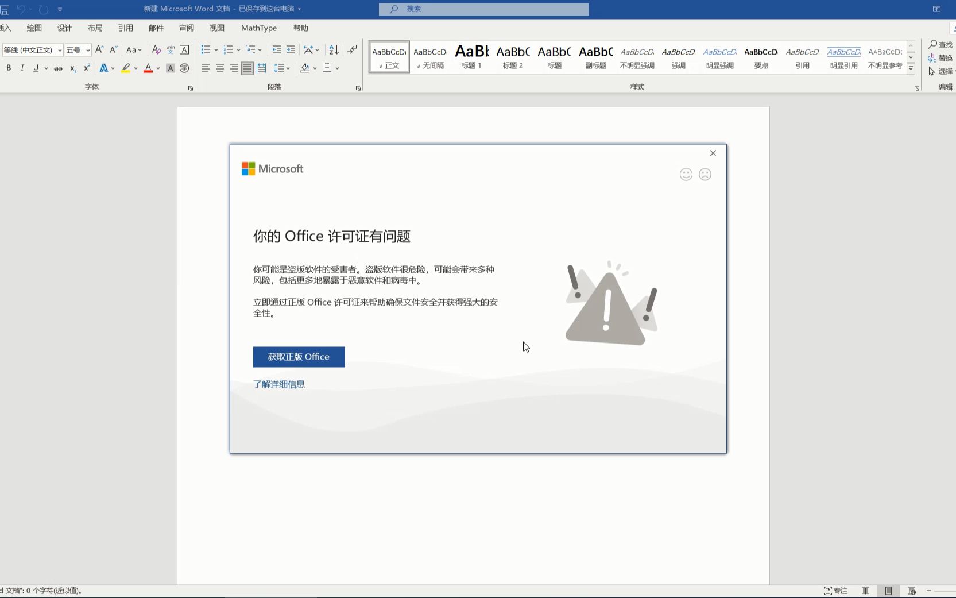Show or hide paragraph marks
Image resolution: width=956 pixels, height=598 pixels.
[353, 50]
